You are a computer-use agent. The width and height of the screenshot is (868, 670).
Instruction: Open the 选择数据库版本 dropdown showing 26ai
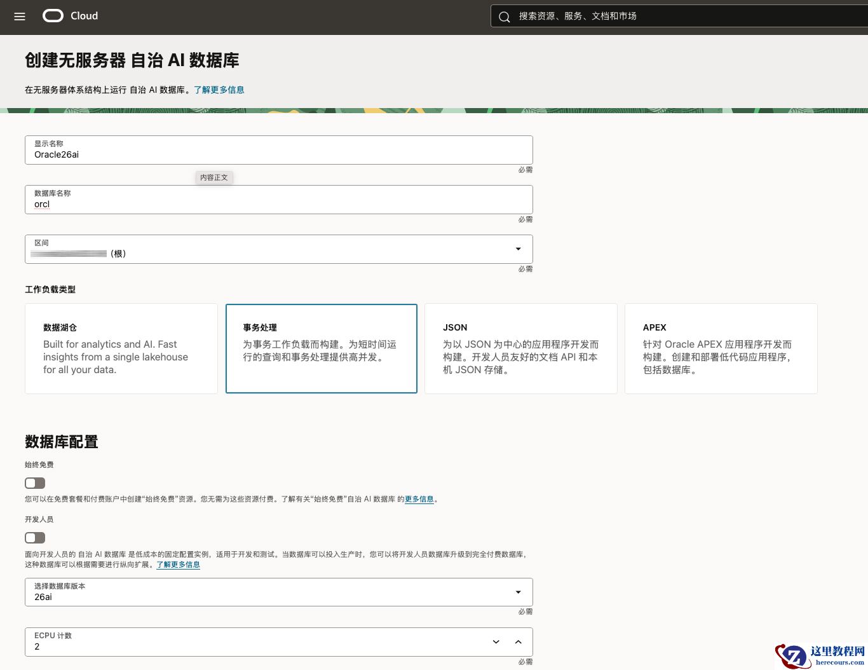pyautogui.click(x=278, y=592)
